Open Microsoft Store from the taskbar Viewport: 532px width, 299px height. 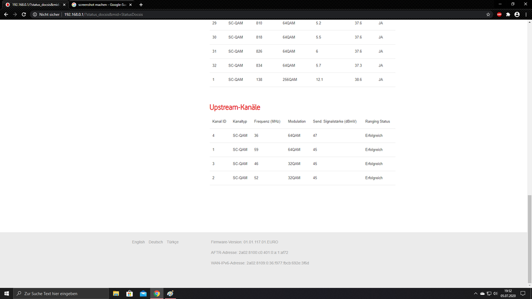pyautogui.click(x=129, y=294)
